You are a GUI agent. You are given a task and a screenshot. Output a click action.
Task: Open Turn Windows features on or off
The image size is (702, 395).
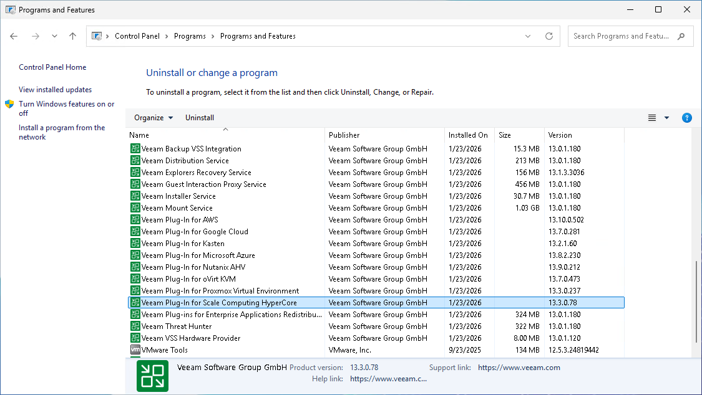click(x=66, y=108)
